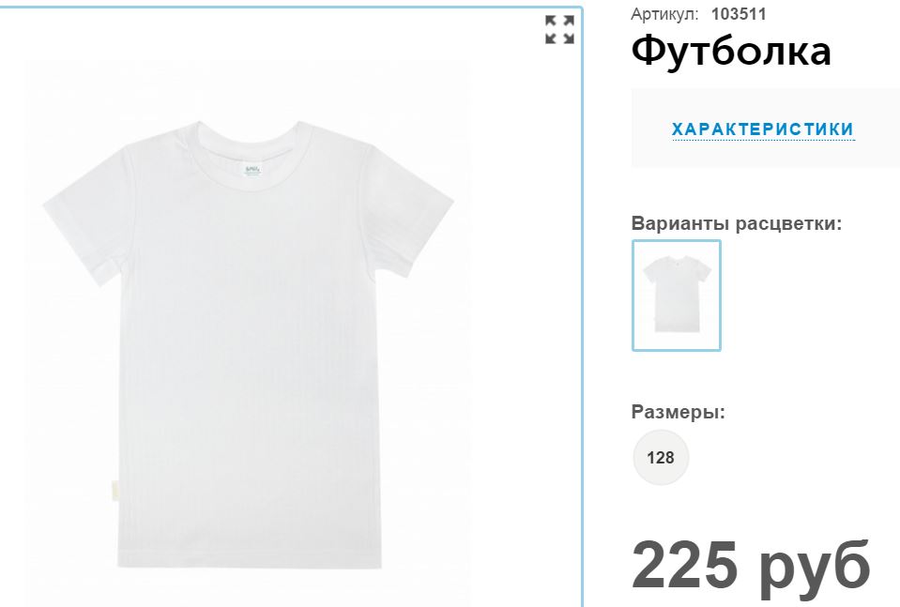Screen dimensions: 900x607
Task: Open the Характеристики link
Action: click(x=763, y=129)
